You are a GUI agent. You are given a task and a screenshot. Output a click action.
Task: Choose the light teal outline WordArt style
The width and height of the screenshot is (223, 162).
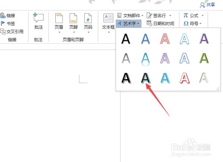[x=185, y=39]
